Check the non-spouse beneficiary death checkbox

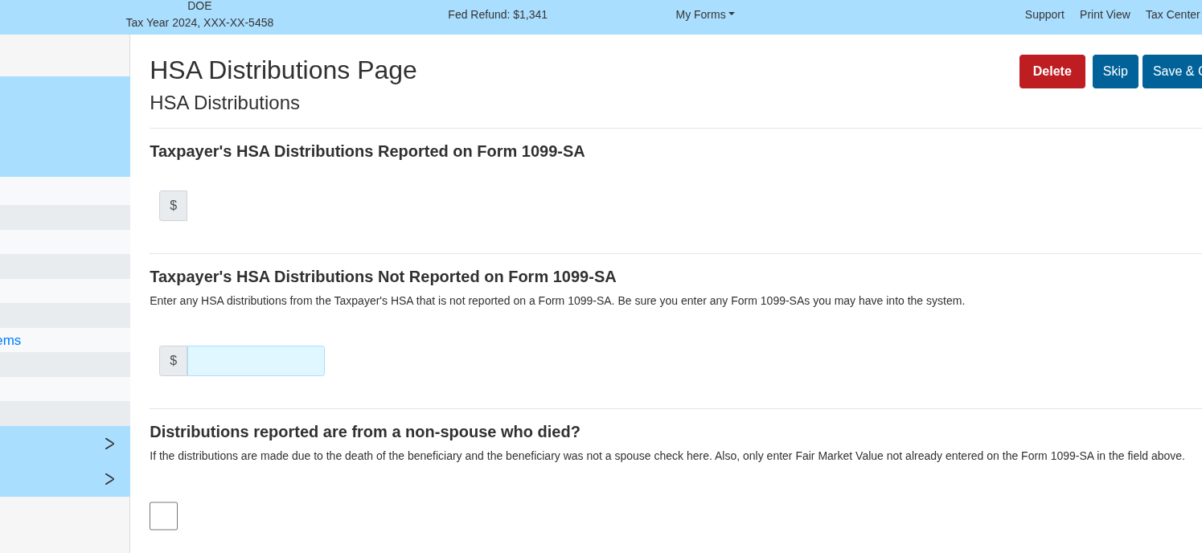pyautogui.click(x=163, y=516)
